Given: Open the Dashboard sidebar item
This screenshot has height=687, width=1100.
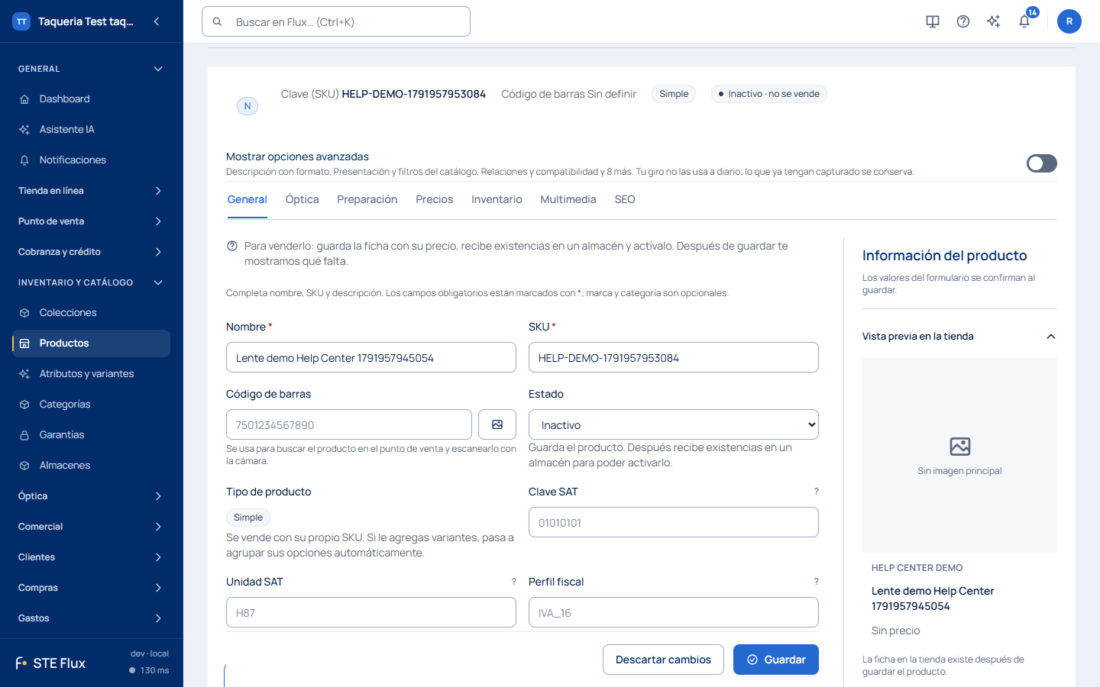Looking at the screenshot, I should coord(91,99).
